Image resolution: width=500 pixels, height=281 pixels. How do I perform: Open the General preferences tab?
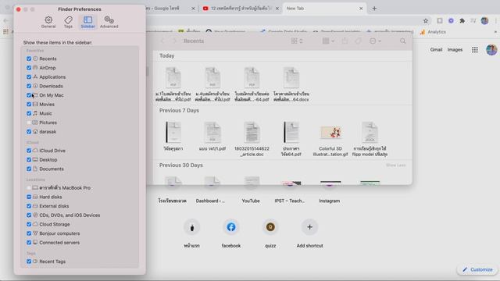point(48,23)
